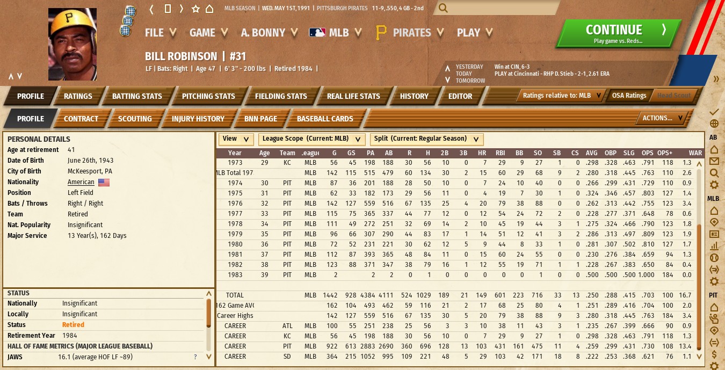Open the home screen icon next to the star
This screenshot has width=725, height=370.
209,9
